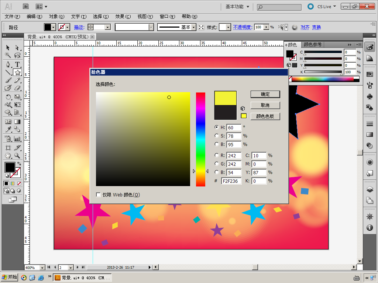Select the Gradient tool
378x283 pixels.
tap(17, 122)
